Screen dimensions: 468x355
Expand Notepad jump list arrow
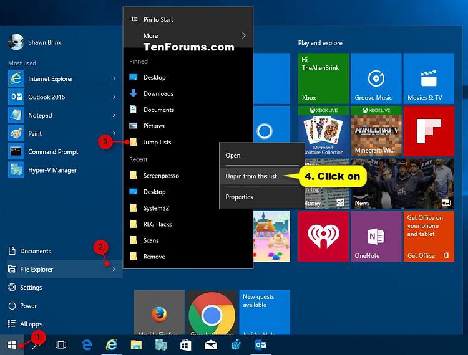coord(114,115)
